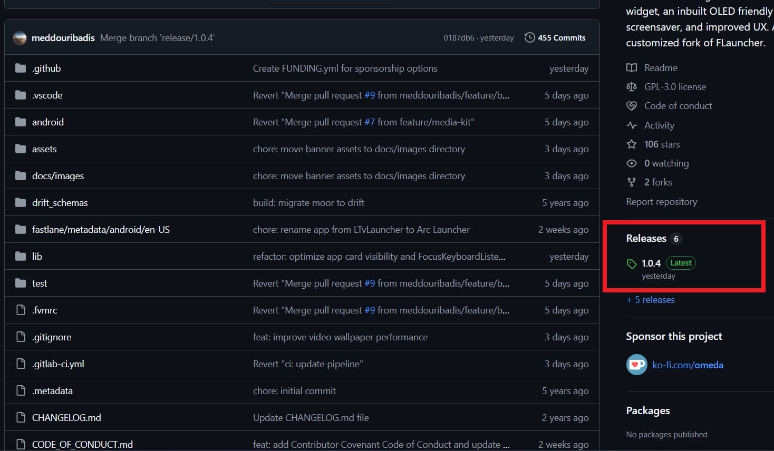
Task: Click the test folder icon
Action: [x=21, y=283]
